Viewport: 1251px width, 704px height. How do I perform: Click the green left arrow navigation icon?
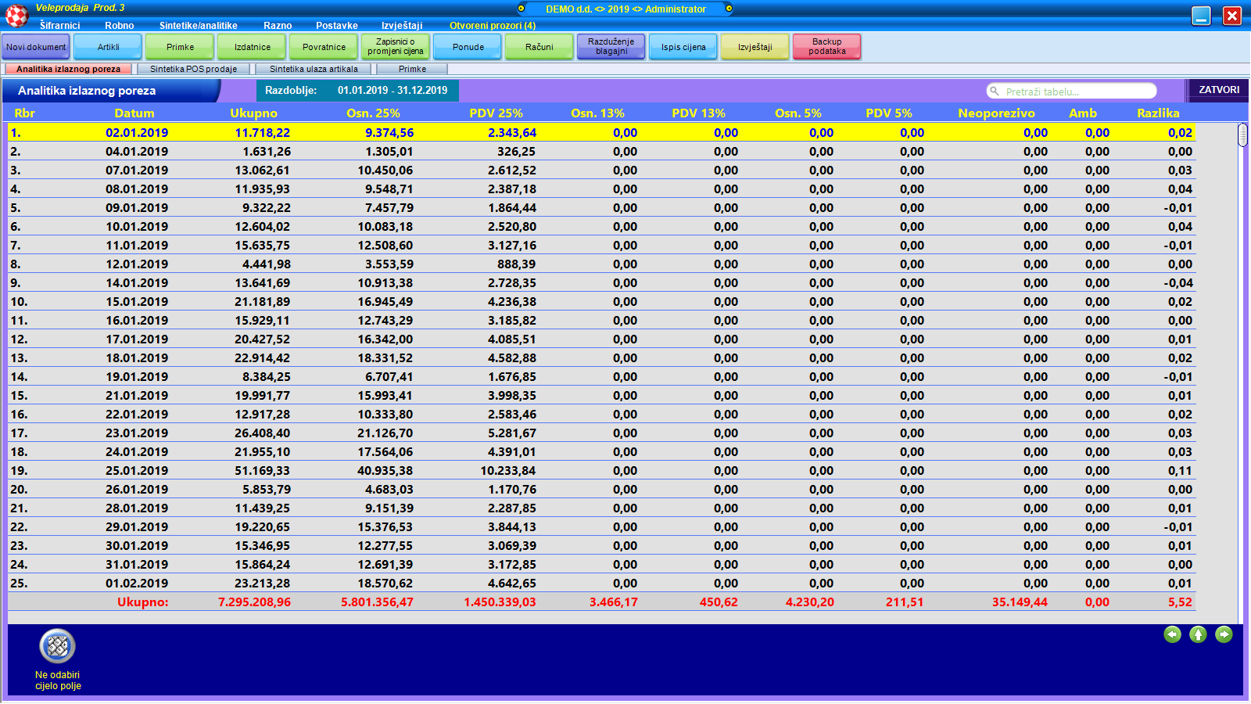point(1172,634)
